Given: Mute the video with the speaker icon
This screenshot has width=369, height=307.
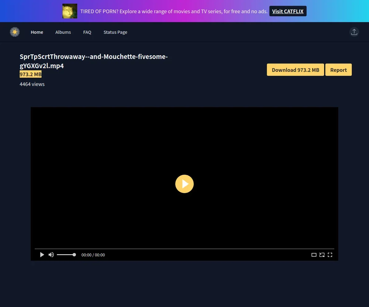Looking at the screenshot, I should point(51,255).
